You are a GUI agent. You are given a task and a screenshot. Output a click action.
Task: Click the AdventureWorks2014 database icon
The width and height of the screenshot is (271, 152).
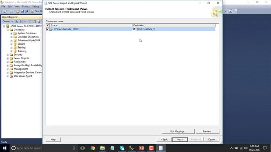click(x=15, y=41)
